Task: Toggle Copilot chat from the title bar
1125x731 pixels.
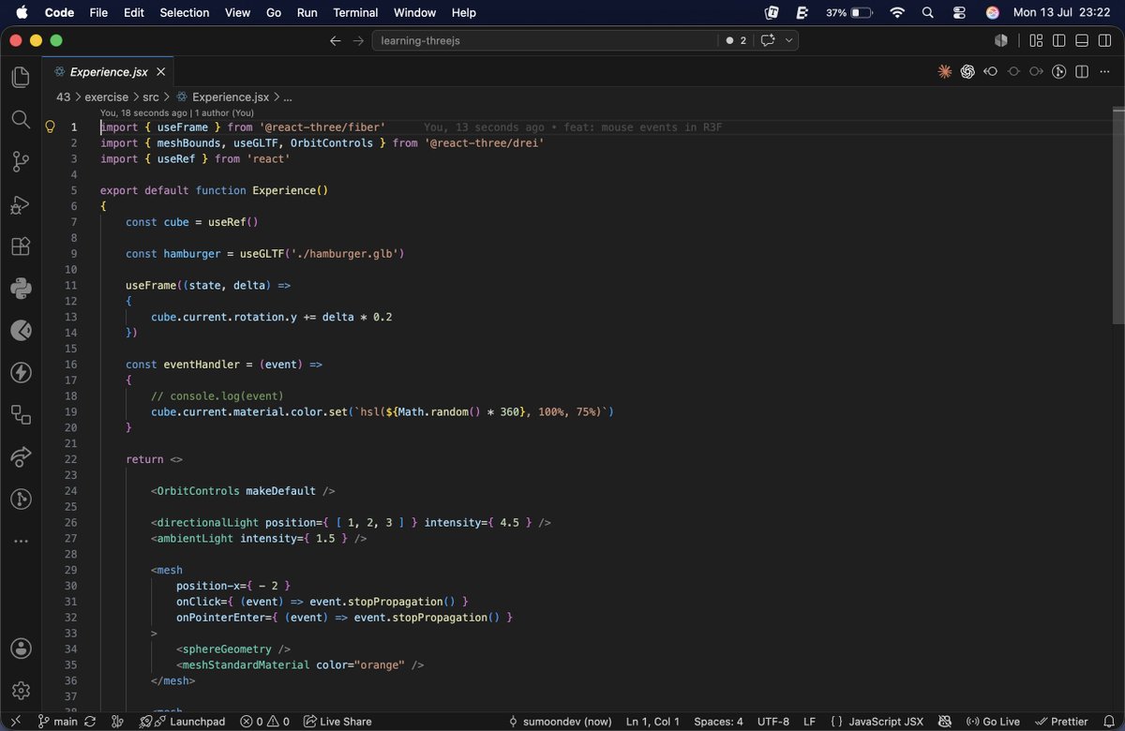Action: [769, 40]
